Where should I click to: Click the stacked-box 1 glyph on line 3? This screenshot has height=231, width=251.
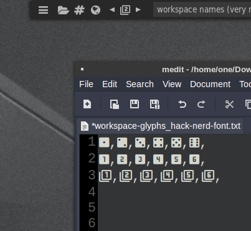pos(105,176)
